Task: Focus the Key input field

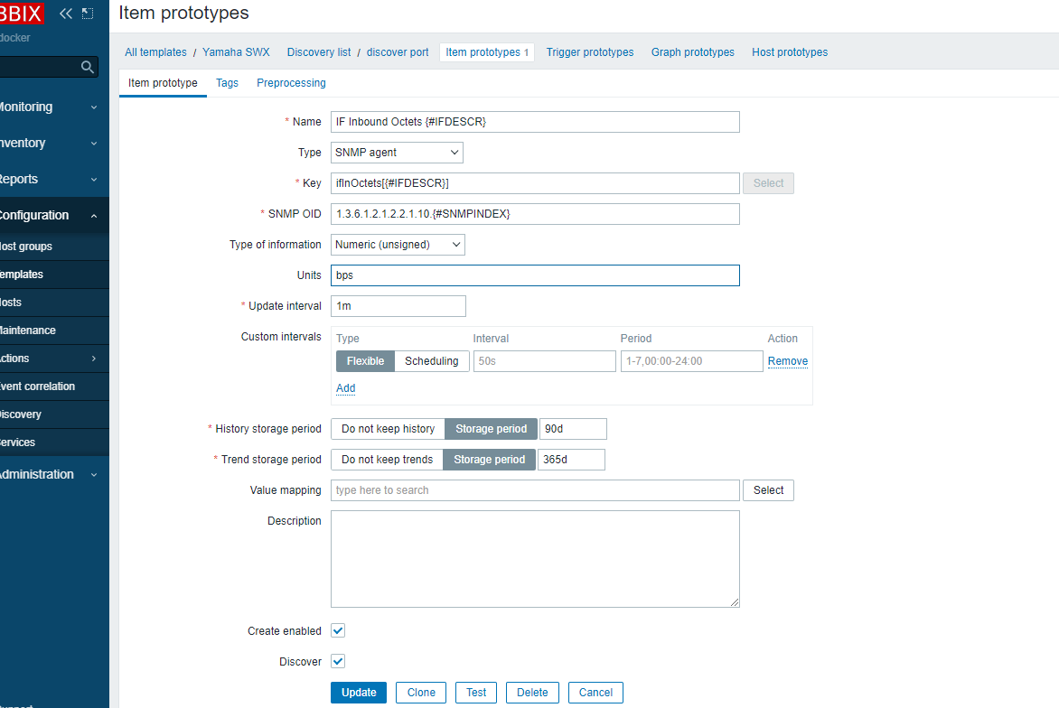Action: [x=535, y=183]
